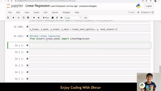Viewport: 161px width, 91px height.
Task: Open the Kernel menu
Action: [x=55, y=12]
